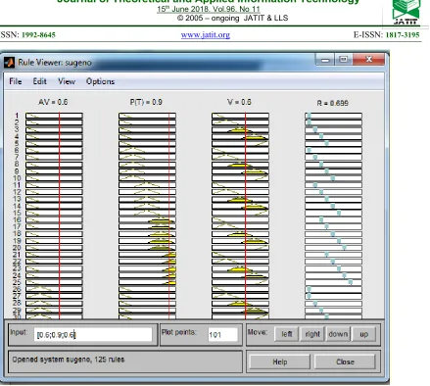Image resolution: width=430 pixels, height=386 pixels.
Task: Select rule number 28
Action: (x=17, y=303)
